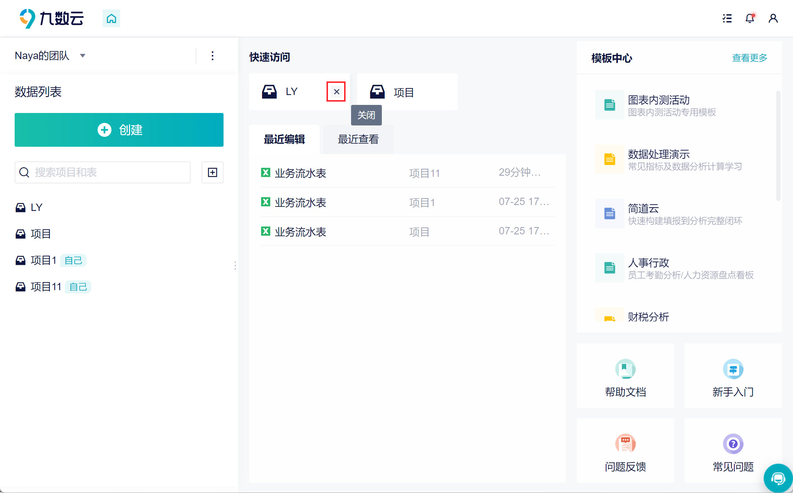Click the home icon in top bar
This screenshot has width=793, height=493.
coord(111,18)
